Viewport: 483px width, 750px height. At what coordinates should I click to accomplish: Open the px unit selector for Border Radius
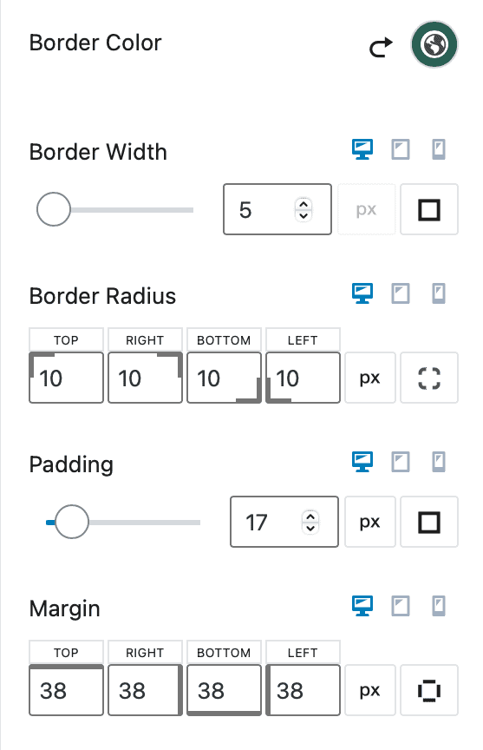point(370,378)
